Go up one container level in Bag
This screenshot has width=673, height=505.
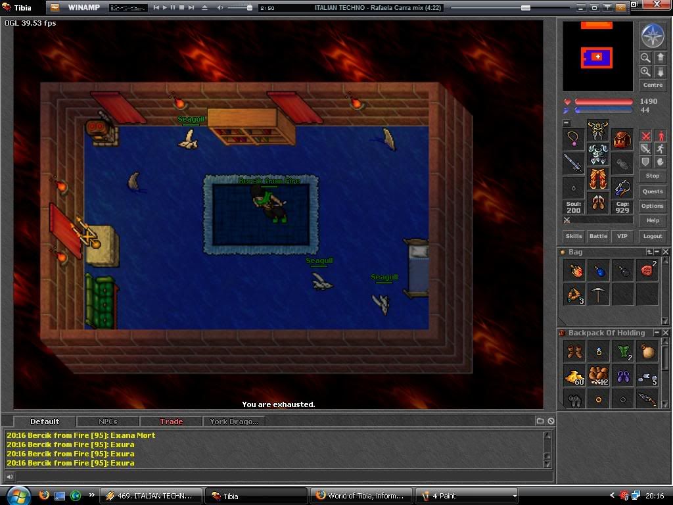point(650,252)
